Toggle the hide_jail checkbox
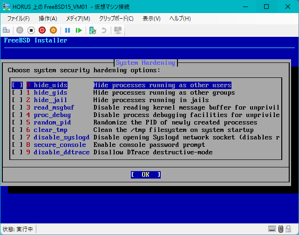The width and height of the screenshot is (299, 235). point(17,100)
